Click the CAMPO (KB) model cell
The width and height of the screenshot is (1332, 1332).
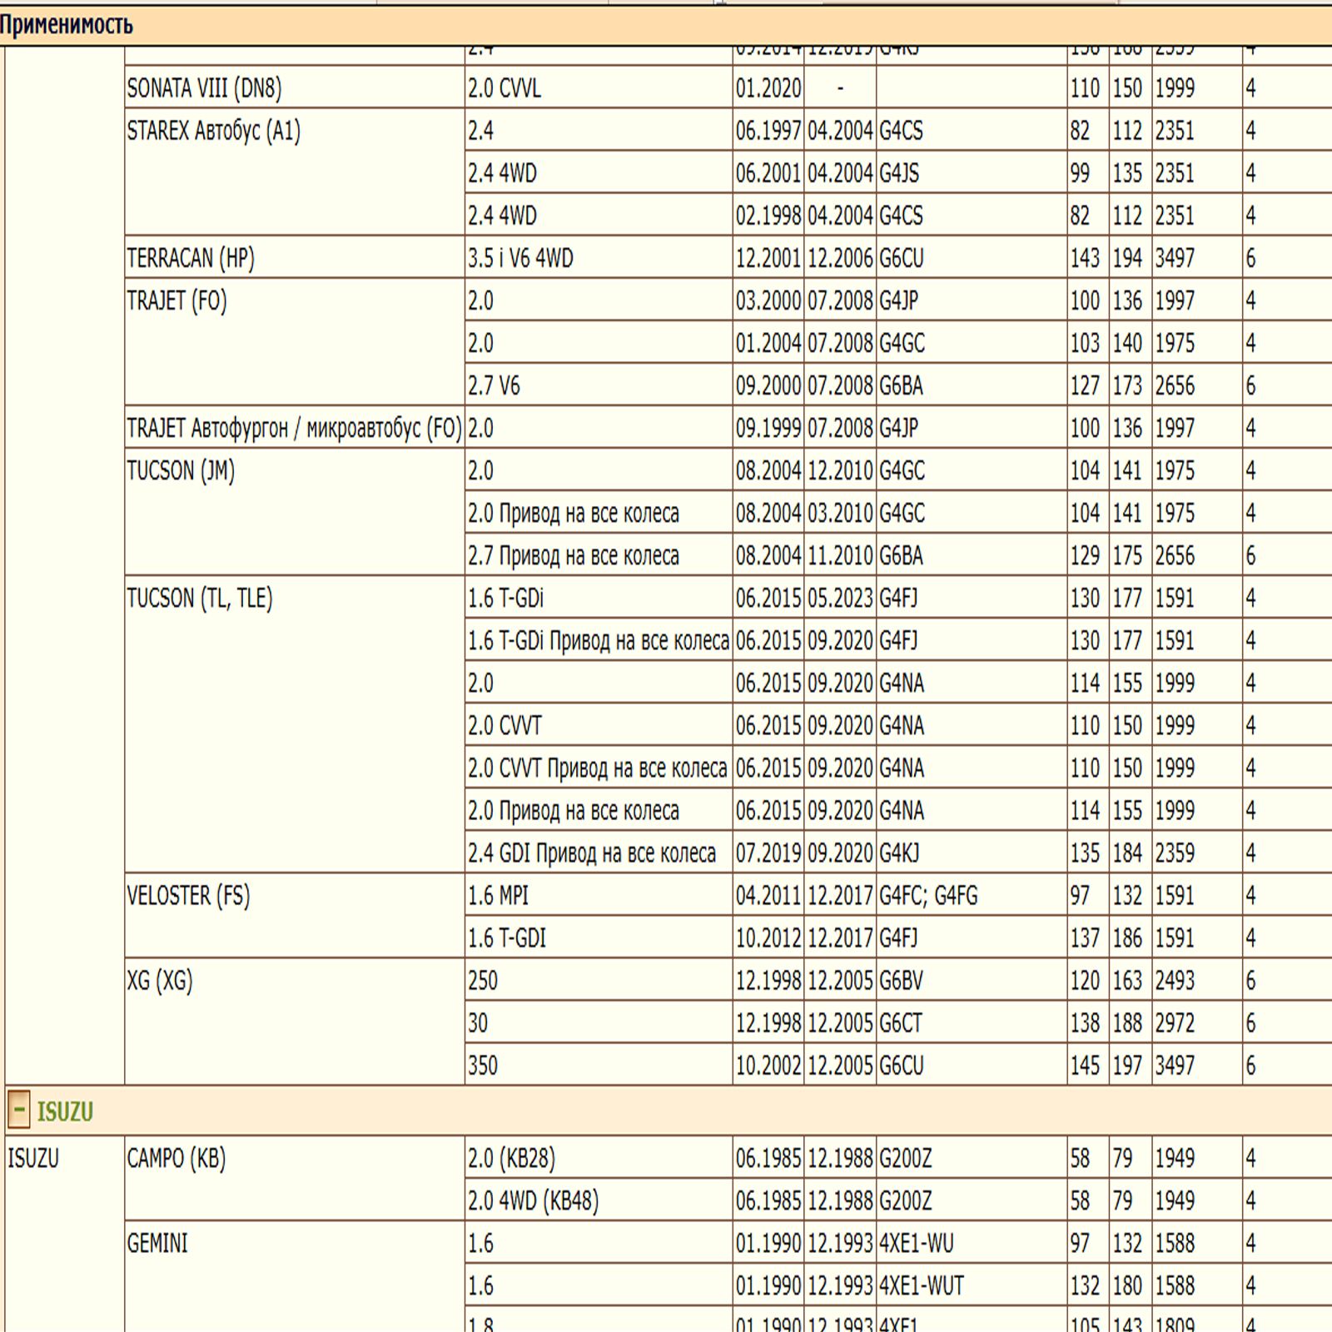[176, 1158]
